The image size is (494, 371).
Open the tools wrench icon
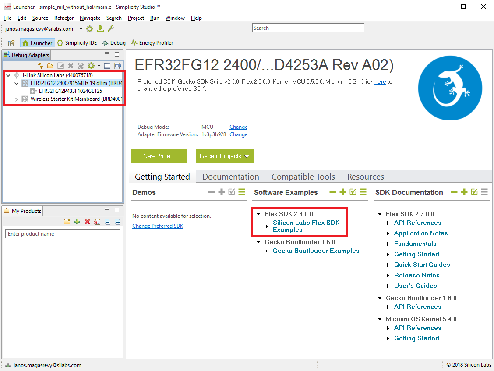coord(111,29)
